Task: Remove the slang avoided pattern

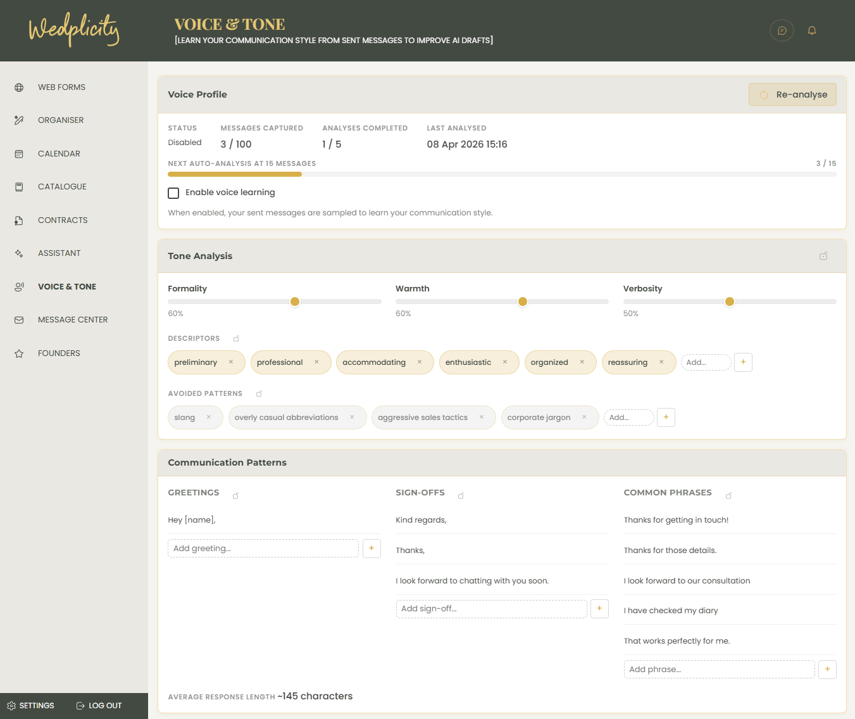Action: click(209, 417)
